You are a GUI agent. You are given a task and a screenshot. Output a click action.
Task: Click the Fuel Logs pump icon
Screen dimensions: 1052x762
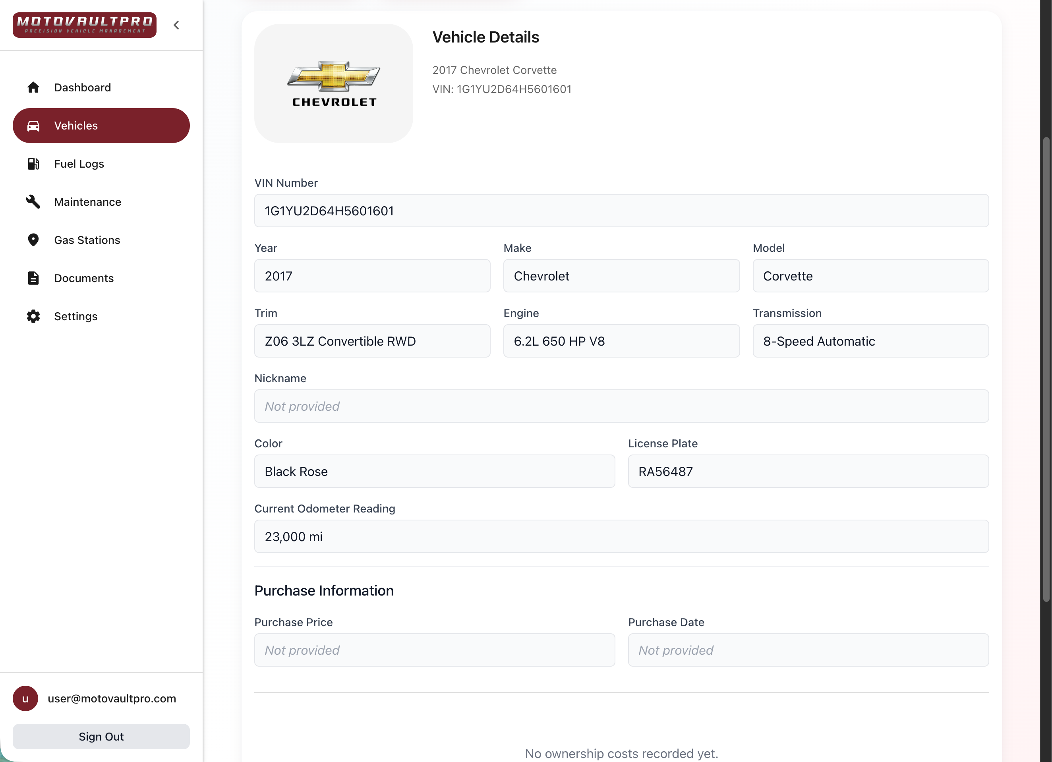[x=33, y=164]
